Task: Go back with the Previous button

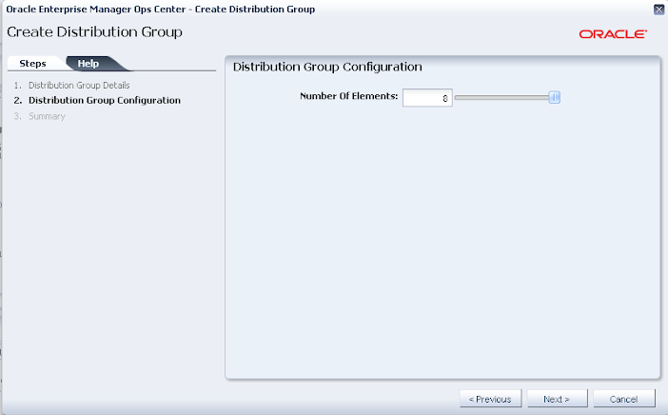Action: click(490, 399)
